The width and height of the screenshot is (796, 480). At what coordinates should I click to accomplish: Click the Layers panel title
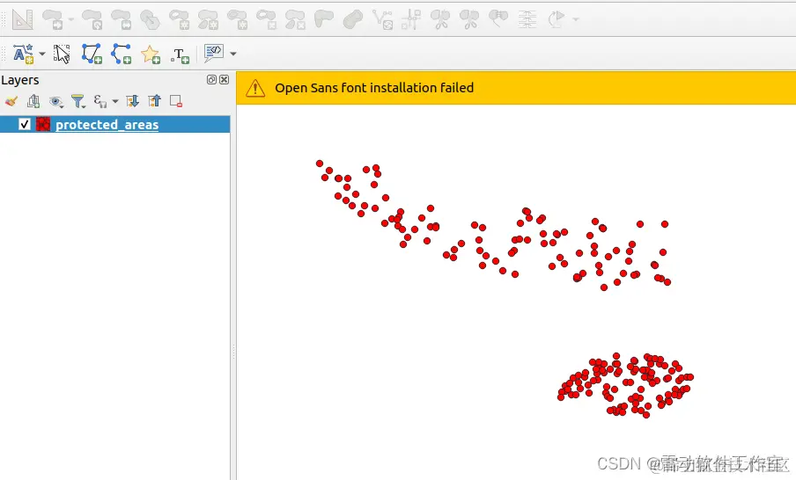[x=19, y=80]
